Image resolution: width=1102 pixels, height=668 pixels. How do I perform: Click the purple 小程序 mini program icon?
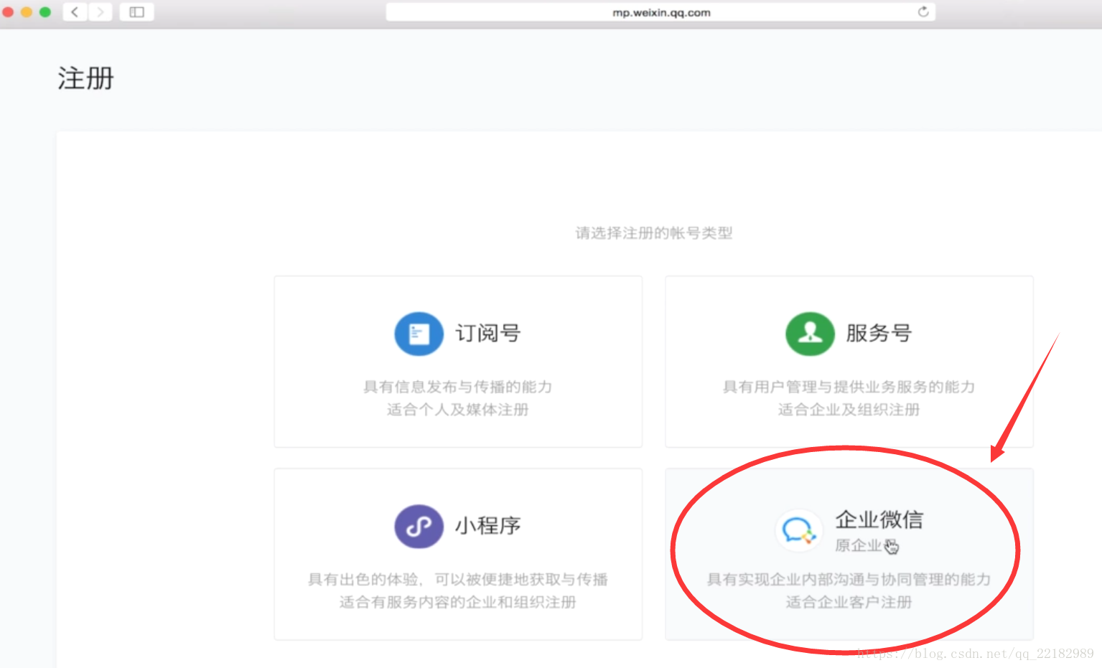pyautogui.click(x=419, y=526)
